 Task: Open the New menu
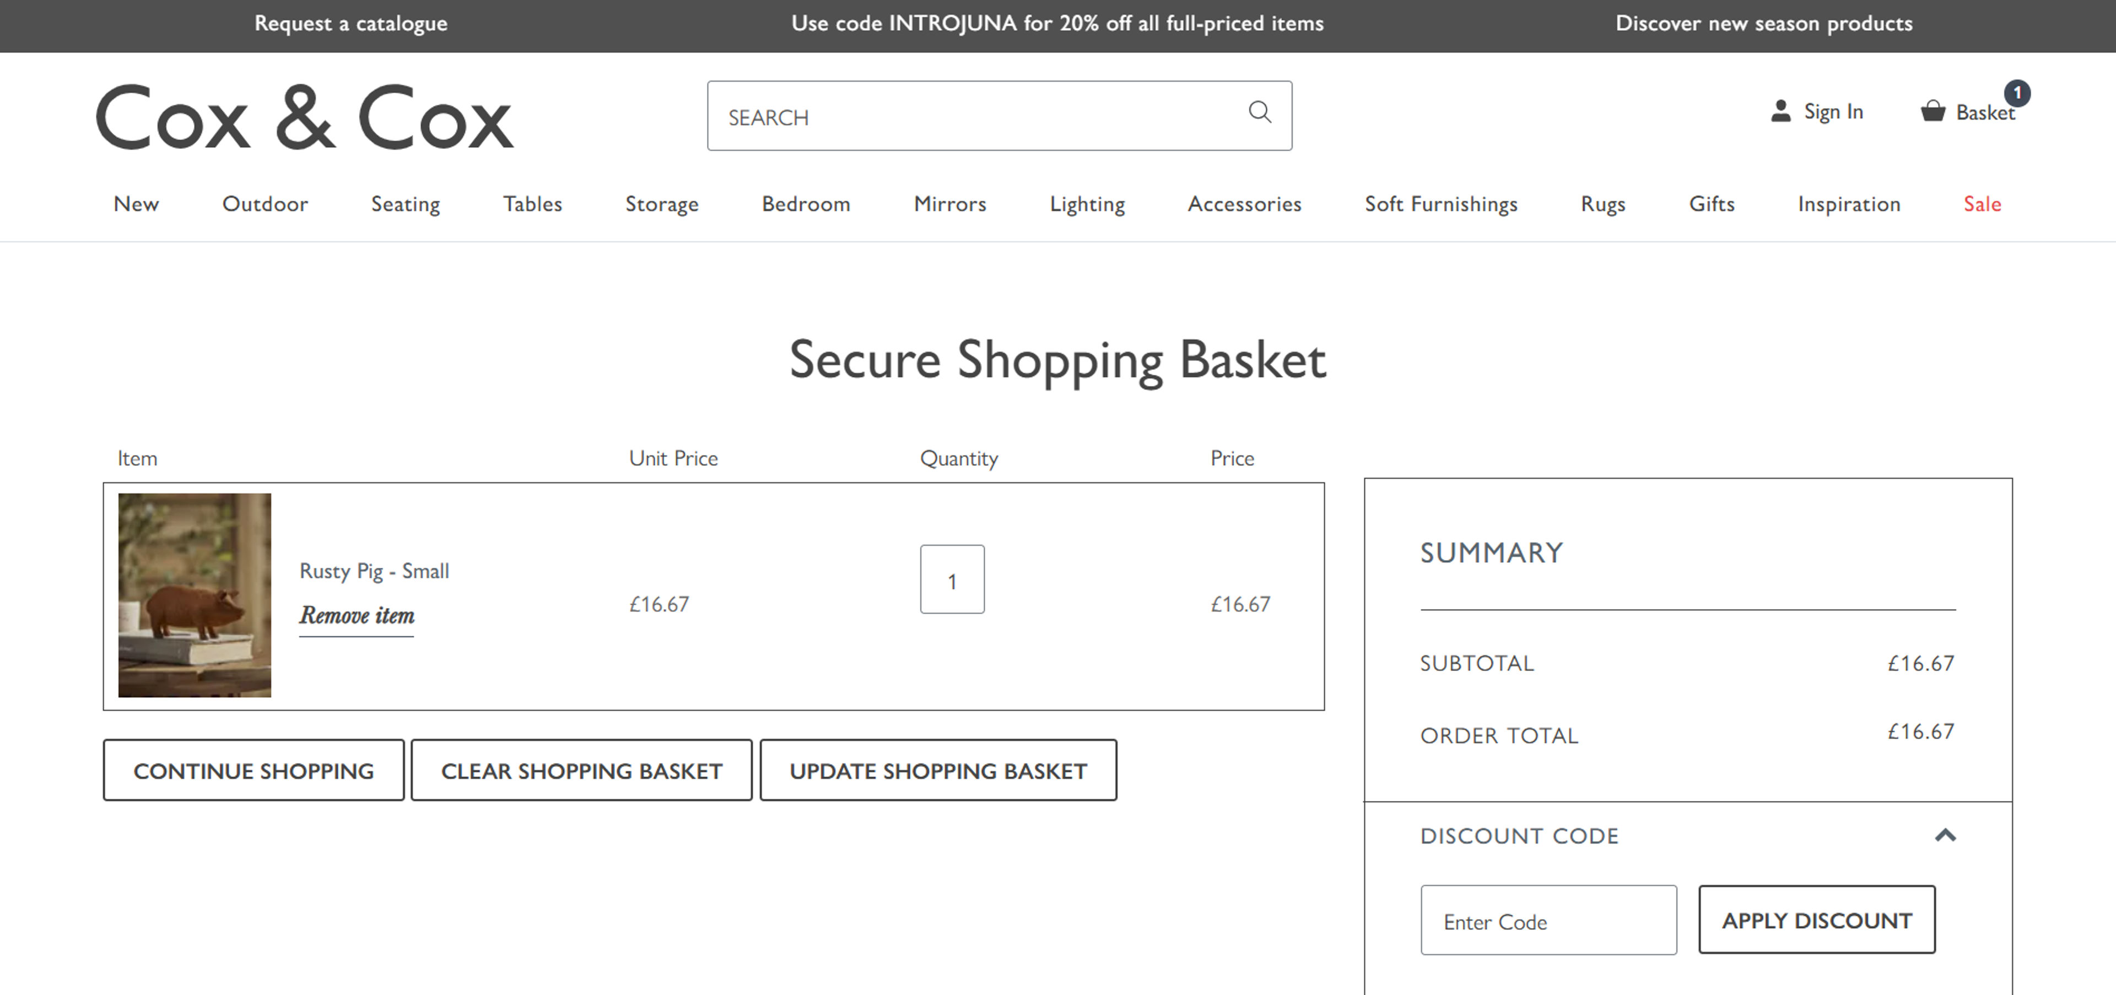(x=136, y=204)
